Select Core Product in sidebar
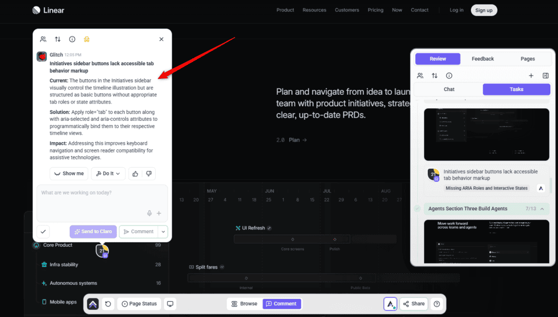Screen dimensions: 558x317 (x=58, y=245)
